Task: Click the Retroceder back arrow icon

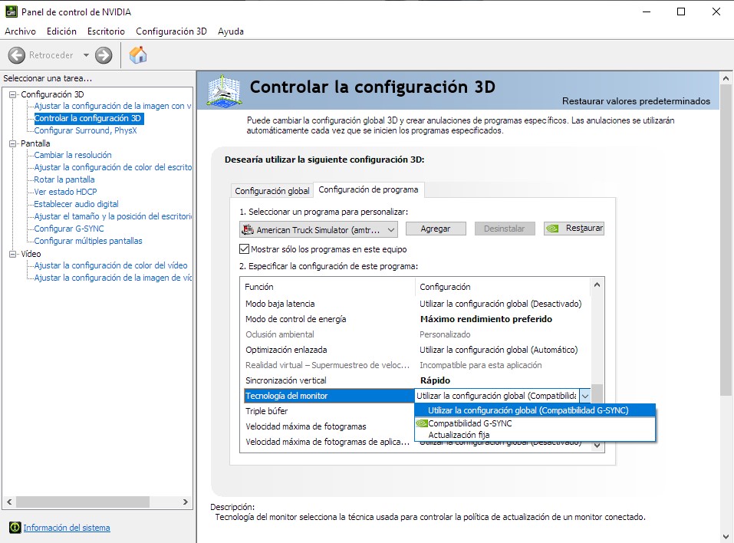Action: 17,55
